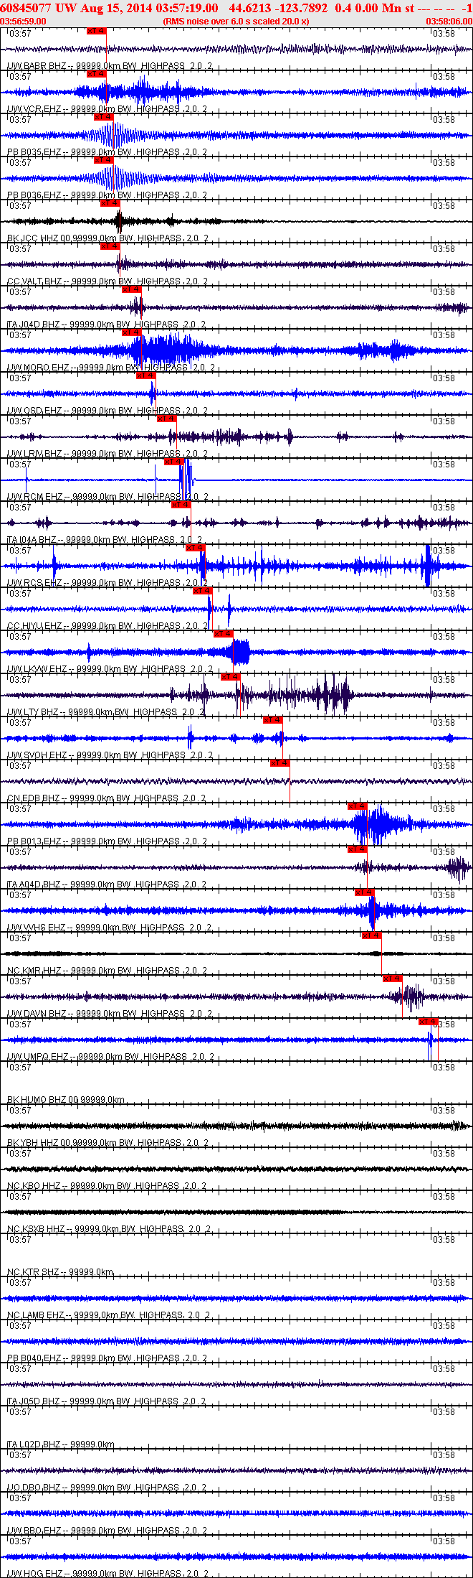The image size is (473, 1578).
Task: Click red pick marker above UW.OSD trace
Action: pos(145,375)
